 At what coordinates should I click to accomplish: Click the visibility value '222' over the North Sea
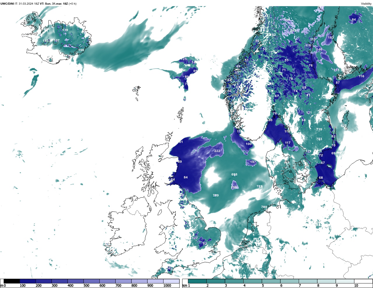pos(217,151)
